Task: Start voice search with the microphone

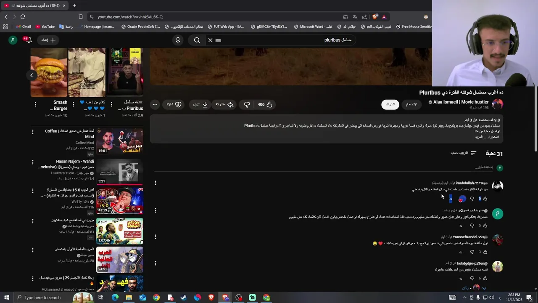Action: tap(178, 40)
